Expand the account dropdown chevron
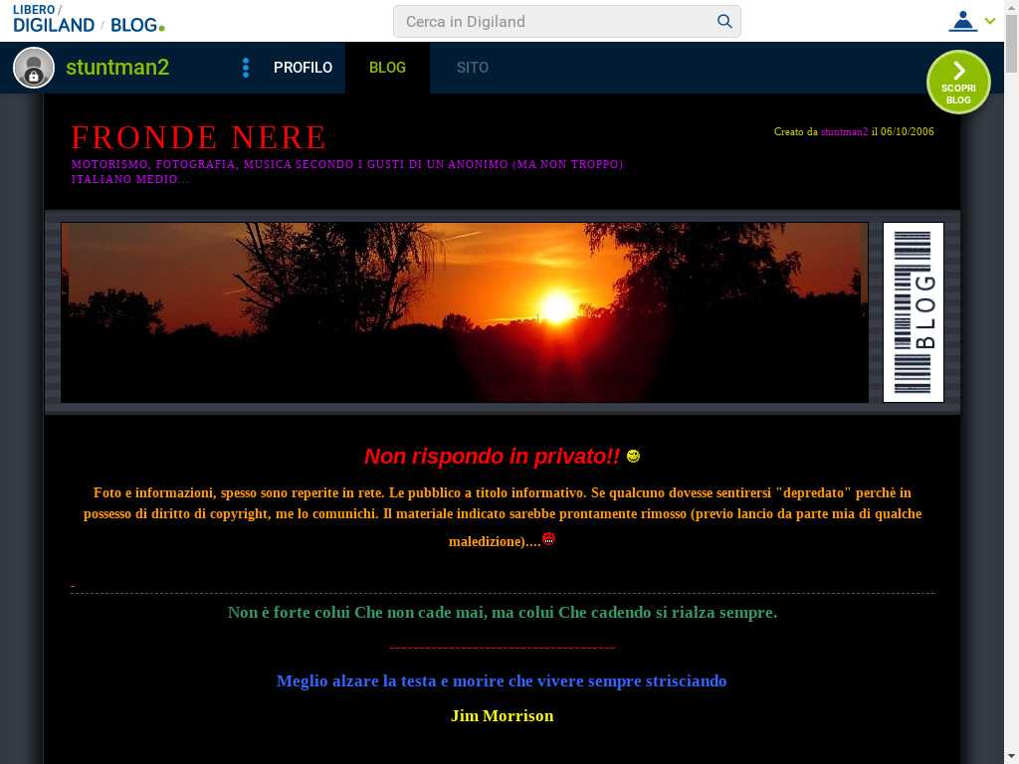1019x764 pixels. [990, 21]
